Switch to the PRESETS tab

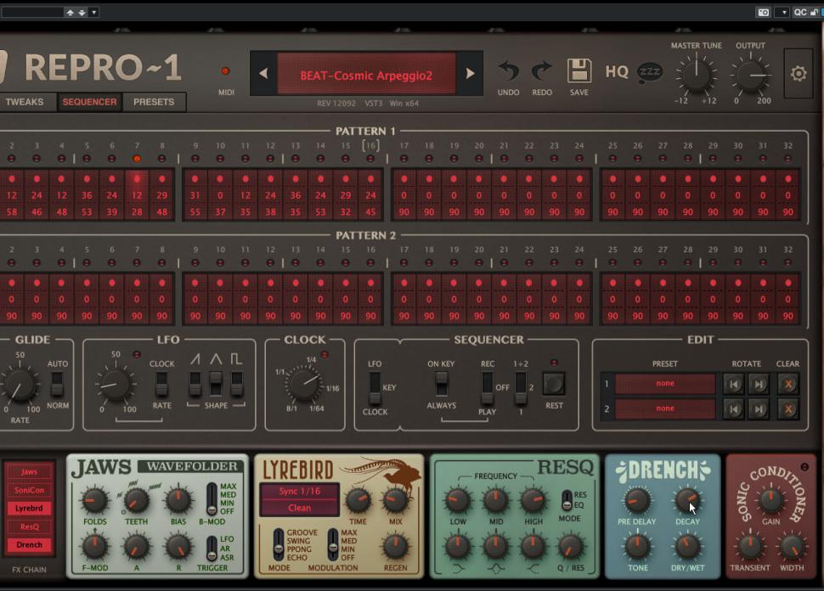tap(154, 102)
